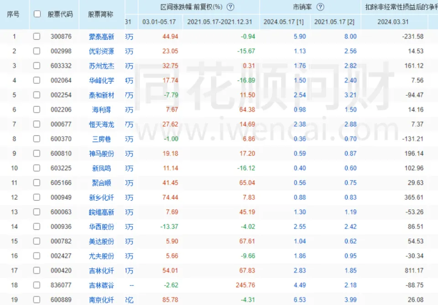
Task: Open stock link 蒙泰高新
Action: [x=101, y=36]
